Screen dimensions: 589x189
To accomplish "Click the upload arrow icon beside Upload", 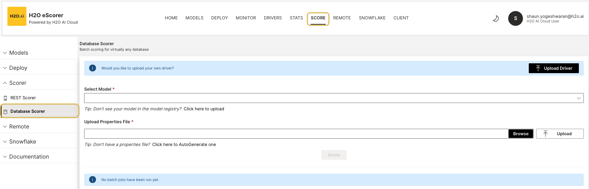I will (545, 134).
